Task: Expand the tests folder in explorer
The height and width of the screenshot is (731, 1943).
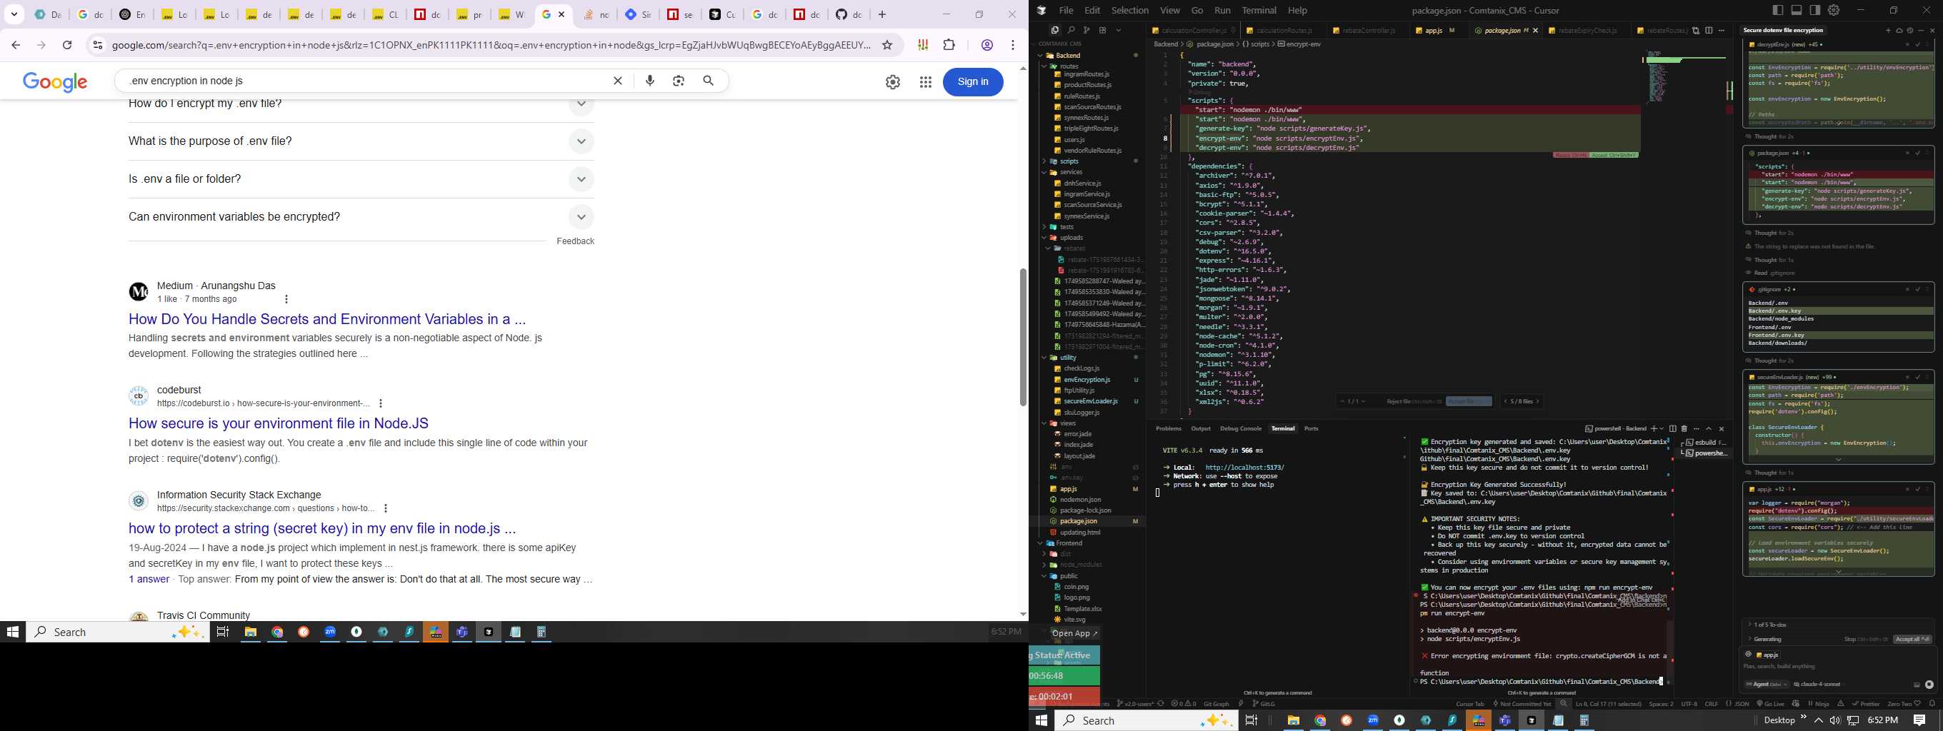Action: [x=1044, y=227]
